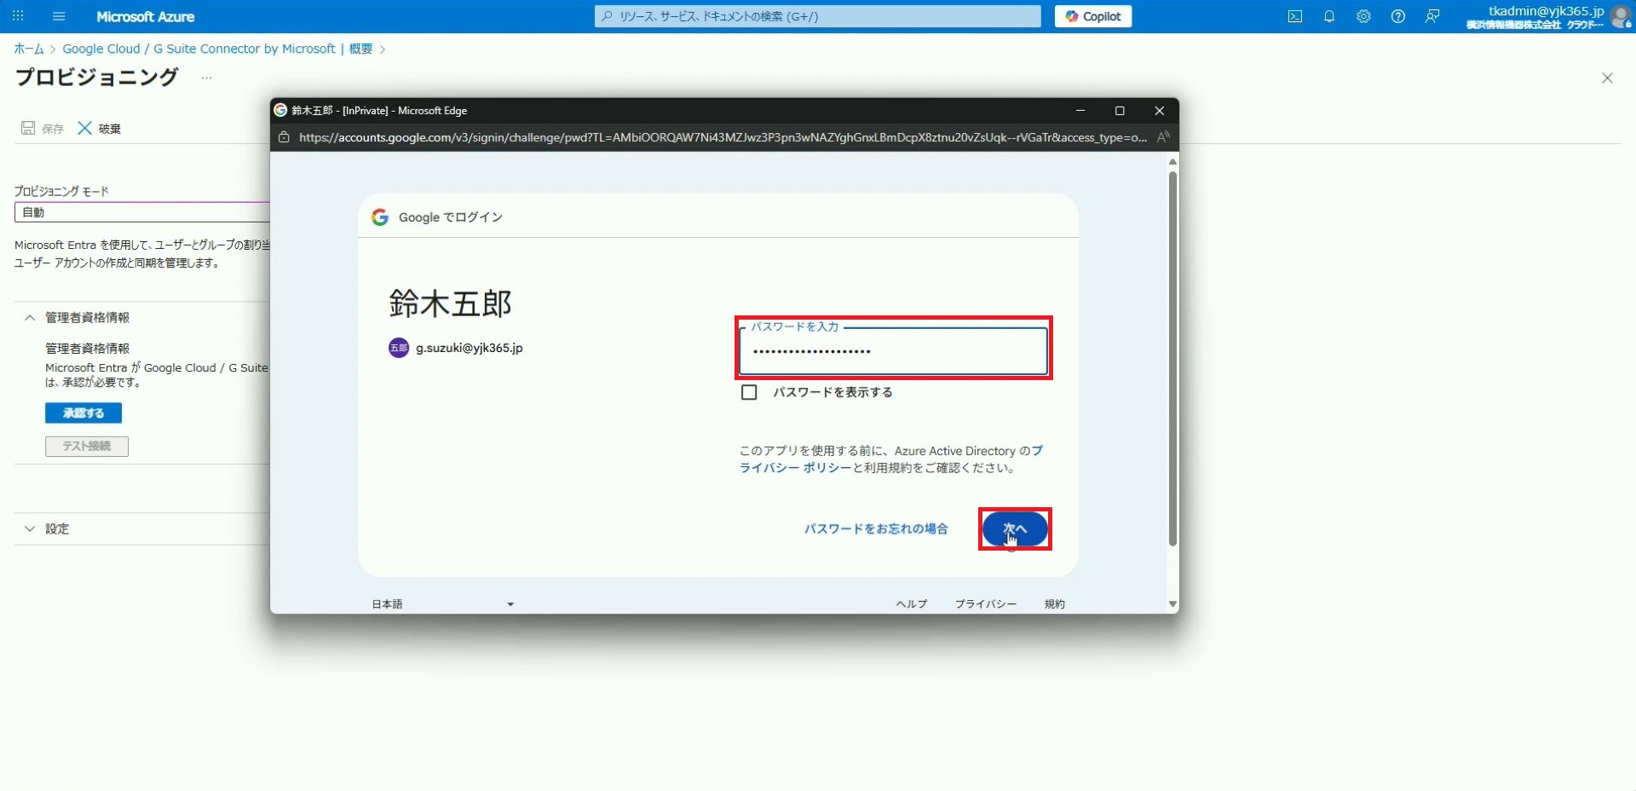
Task: Open the 日本語 language dropdown
Action: [442, 603]
